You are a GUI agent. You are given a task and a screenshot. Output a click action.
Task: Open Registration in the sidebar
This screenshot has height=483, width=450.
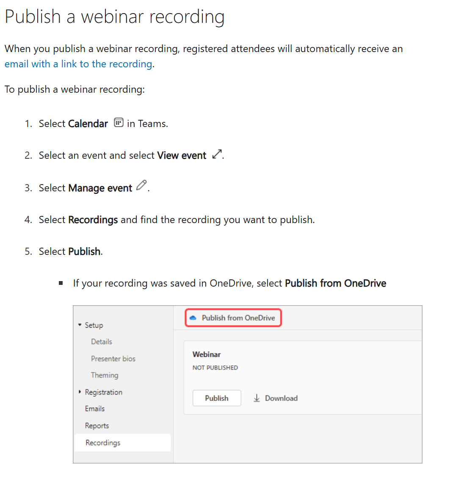[103, 392]
